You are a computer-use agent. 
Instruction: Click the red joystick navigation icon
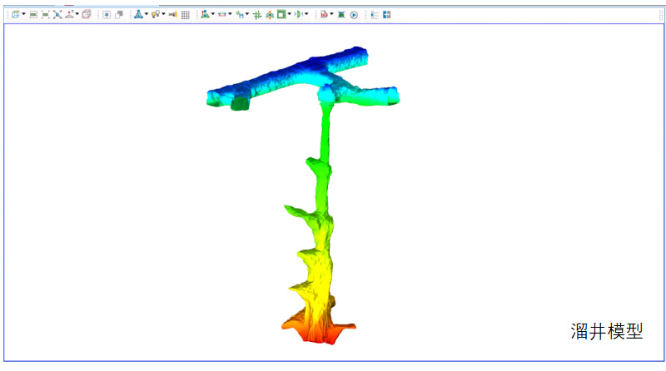pyautogui.click(x=69, y=14)
